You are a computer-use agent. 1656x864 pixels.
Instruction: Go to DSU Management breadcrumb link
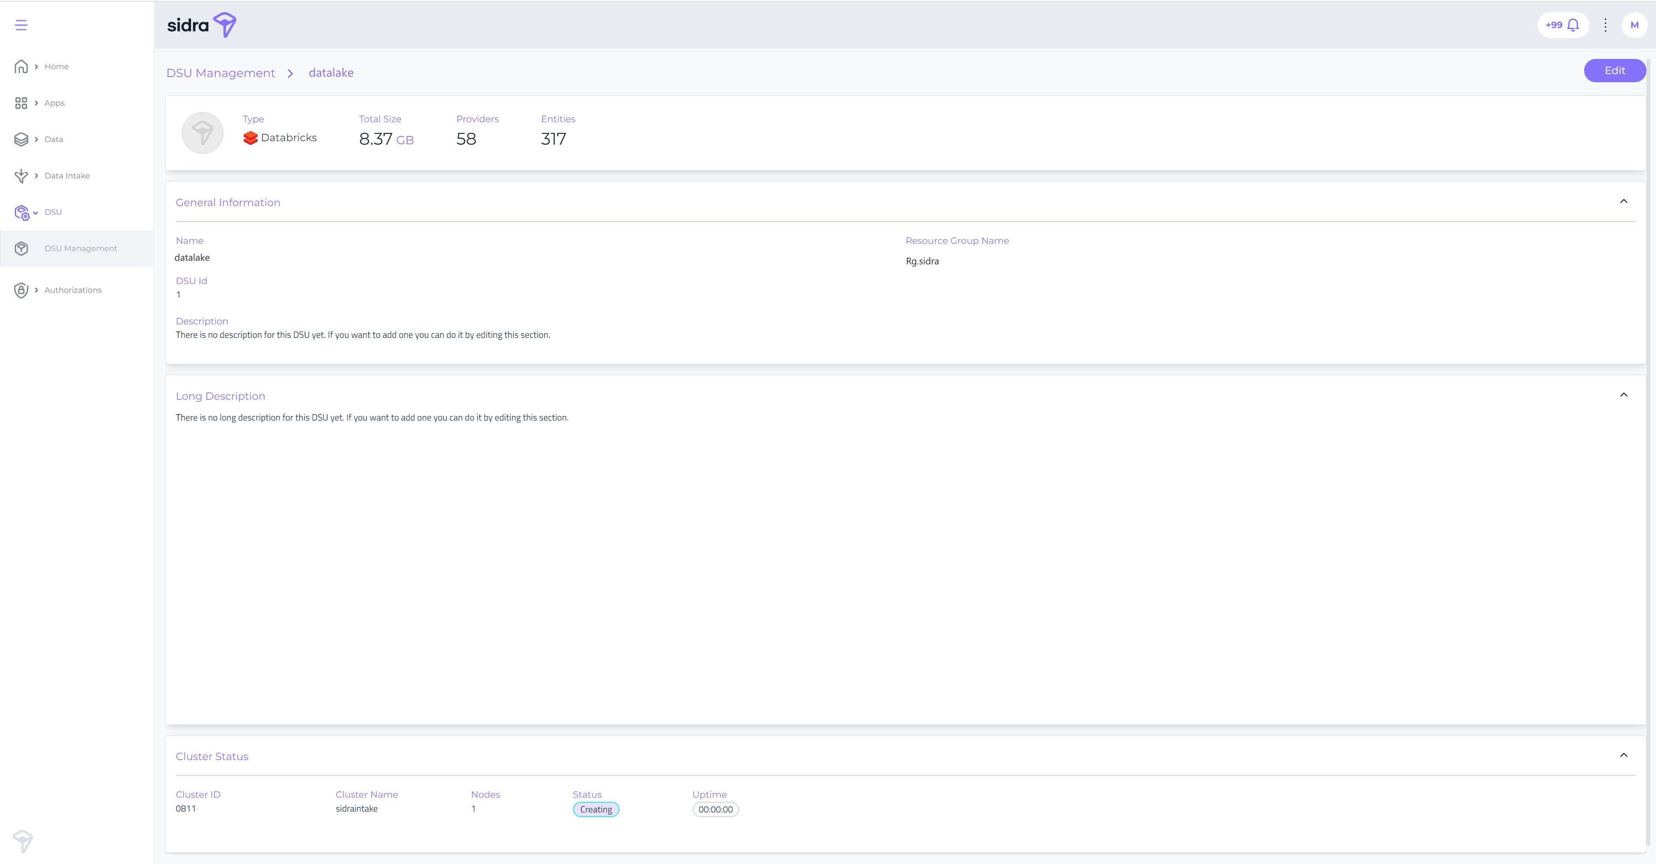pos(220,73)
